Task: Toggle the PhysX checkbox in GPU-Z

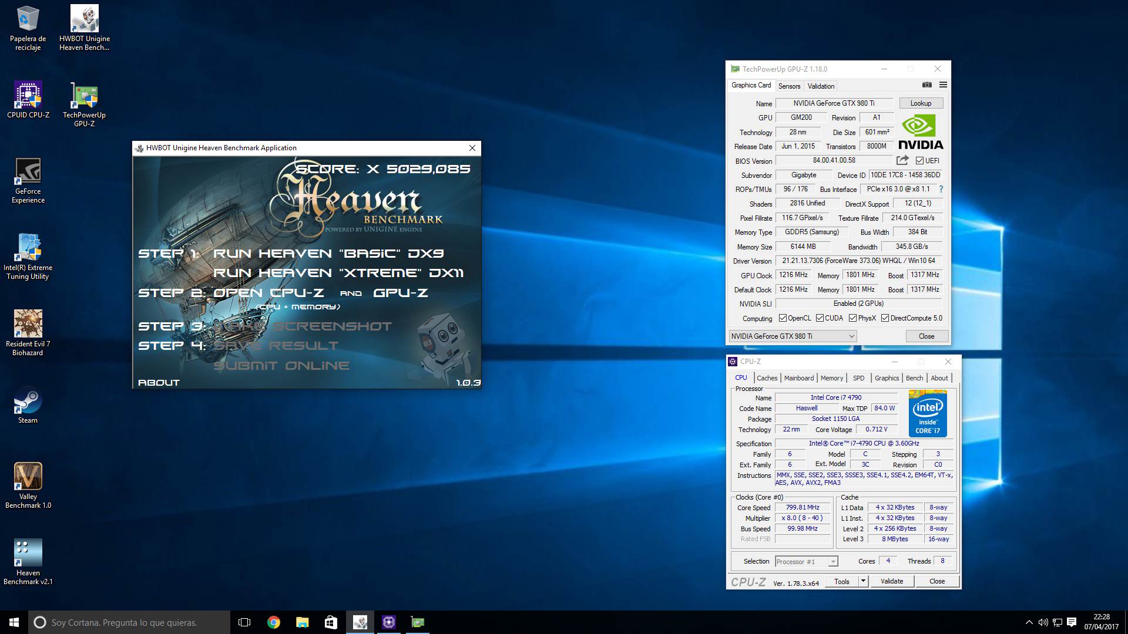Action: coord(852,318)
